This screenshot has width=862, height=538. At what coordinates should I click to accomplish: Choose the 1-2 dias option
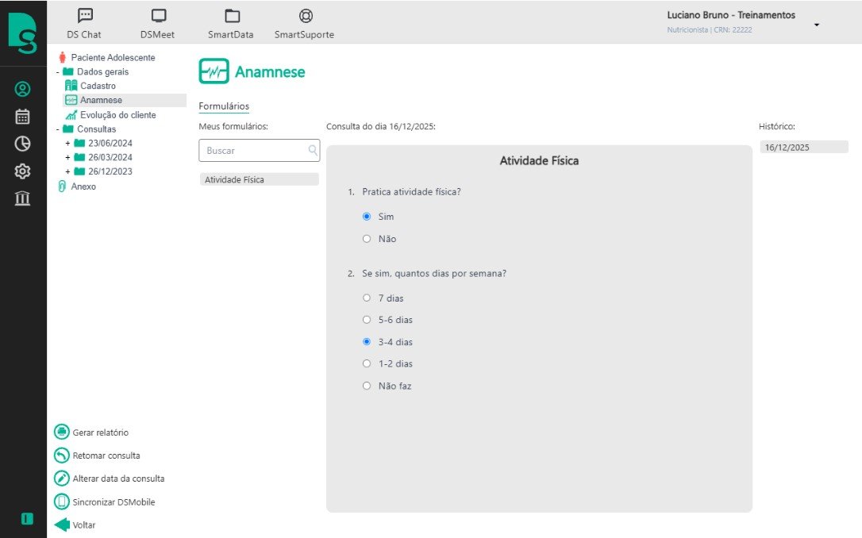(x=367, y=363)
